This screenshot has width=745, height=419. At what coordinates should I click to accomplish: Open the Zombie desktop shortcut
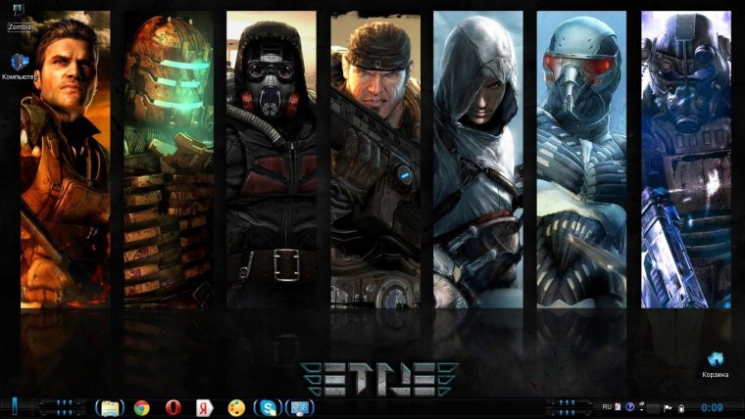point(19,16)
